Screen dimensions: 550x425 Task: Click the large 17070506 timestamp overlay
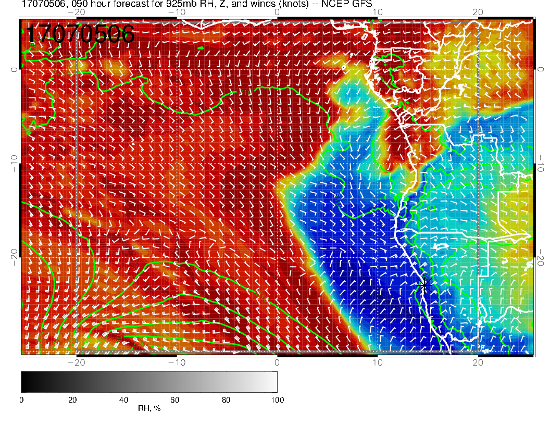click(80, 34)
